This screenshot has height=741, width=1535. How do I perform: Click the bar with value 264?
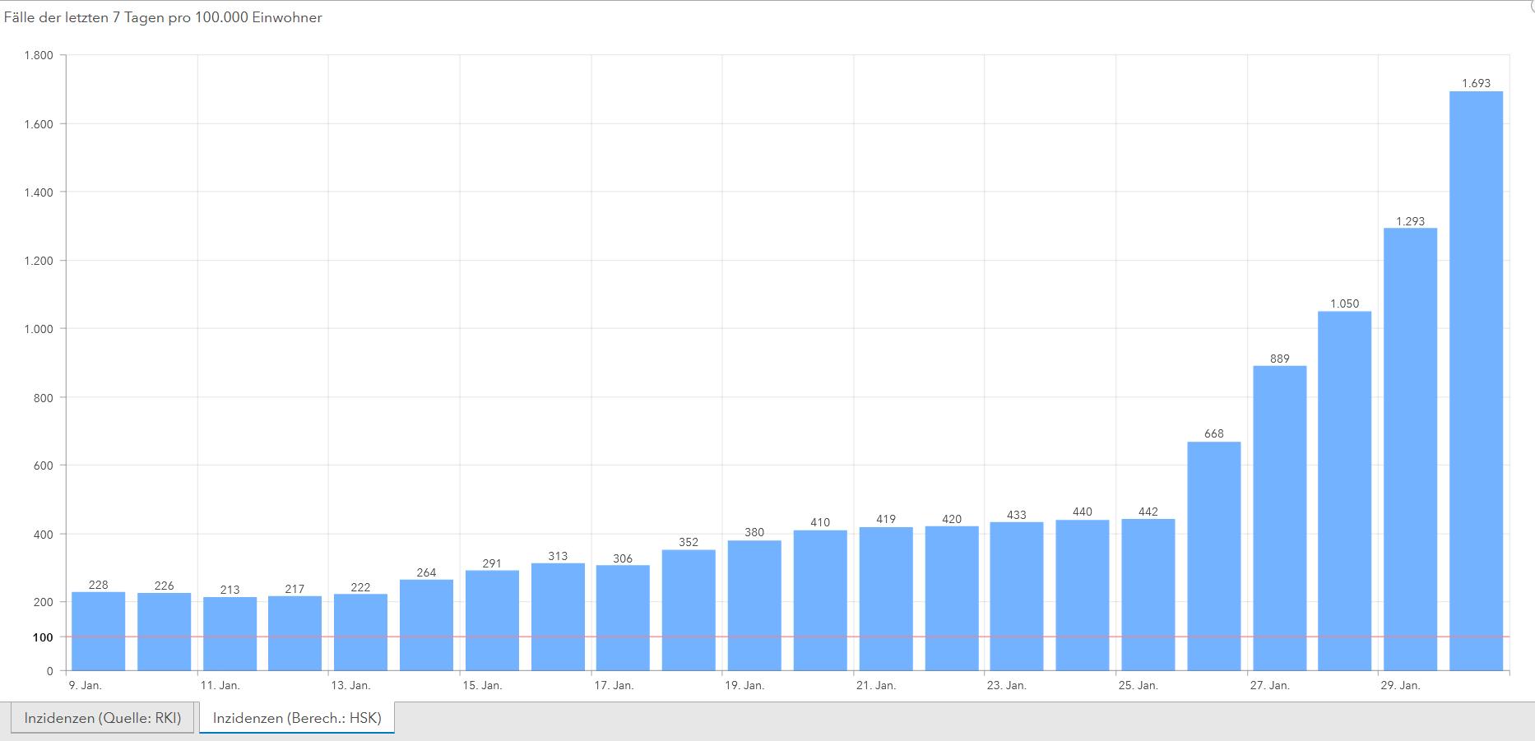426,625
